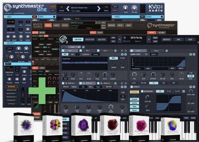Click the move icon beside ADSR Env 3
The height and width of the screenshot is (142, 199).
tap(101, 83)
